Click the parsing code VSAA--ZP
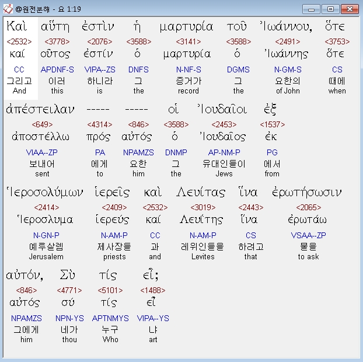 (308, 235)
